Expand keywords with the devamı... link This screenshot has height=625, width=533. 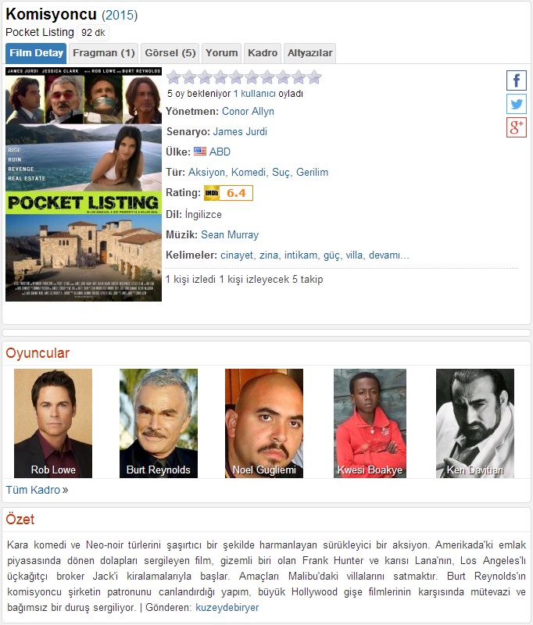point(388,255)
